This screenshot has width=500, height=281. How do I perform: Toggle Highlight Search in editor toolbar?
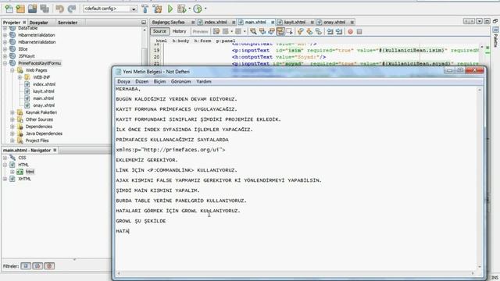pyautogui.click(x=280, y=31)
